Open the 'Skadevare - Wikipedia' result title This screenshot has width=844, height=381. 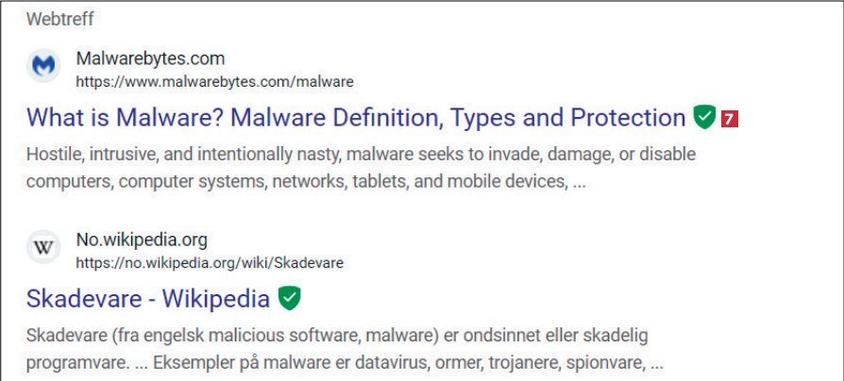[148, 299]
